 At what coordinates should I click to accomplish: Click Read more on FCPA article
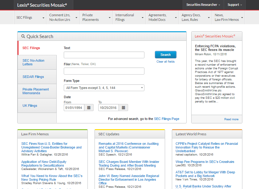point(231,119)
